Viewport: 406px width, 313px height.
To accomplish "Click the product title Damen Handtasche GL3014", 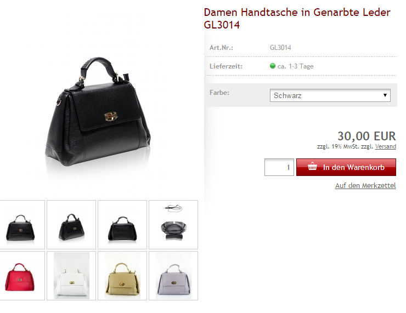I will 297,19.
